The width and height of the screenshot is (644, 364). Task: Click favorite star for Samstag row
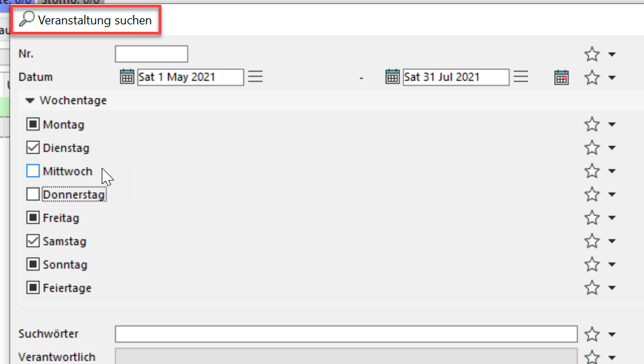coord(592,241)
